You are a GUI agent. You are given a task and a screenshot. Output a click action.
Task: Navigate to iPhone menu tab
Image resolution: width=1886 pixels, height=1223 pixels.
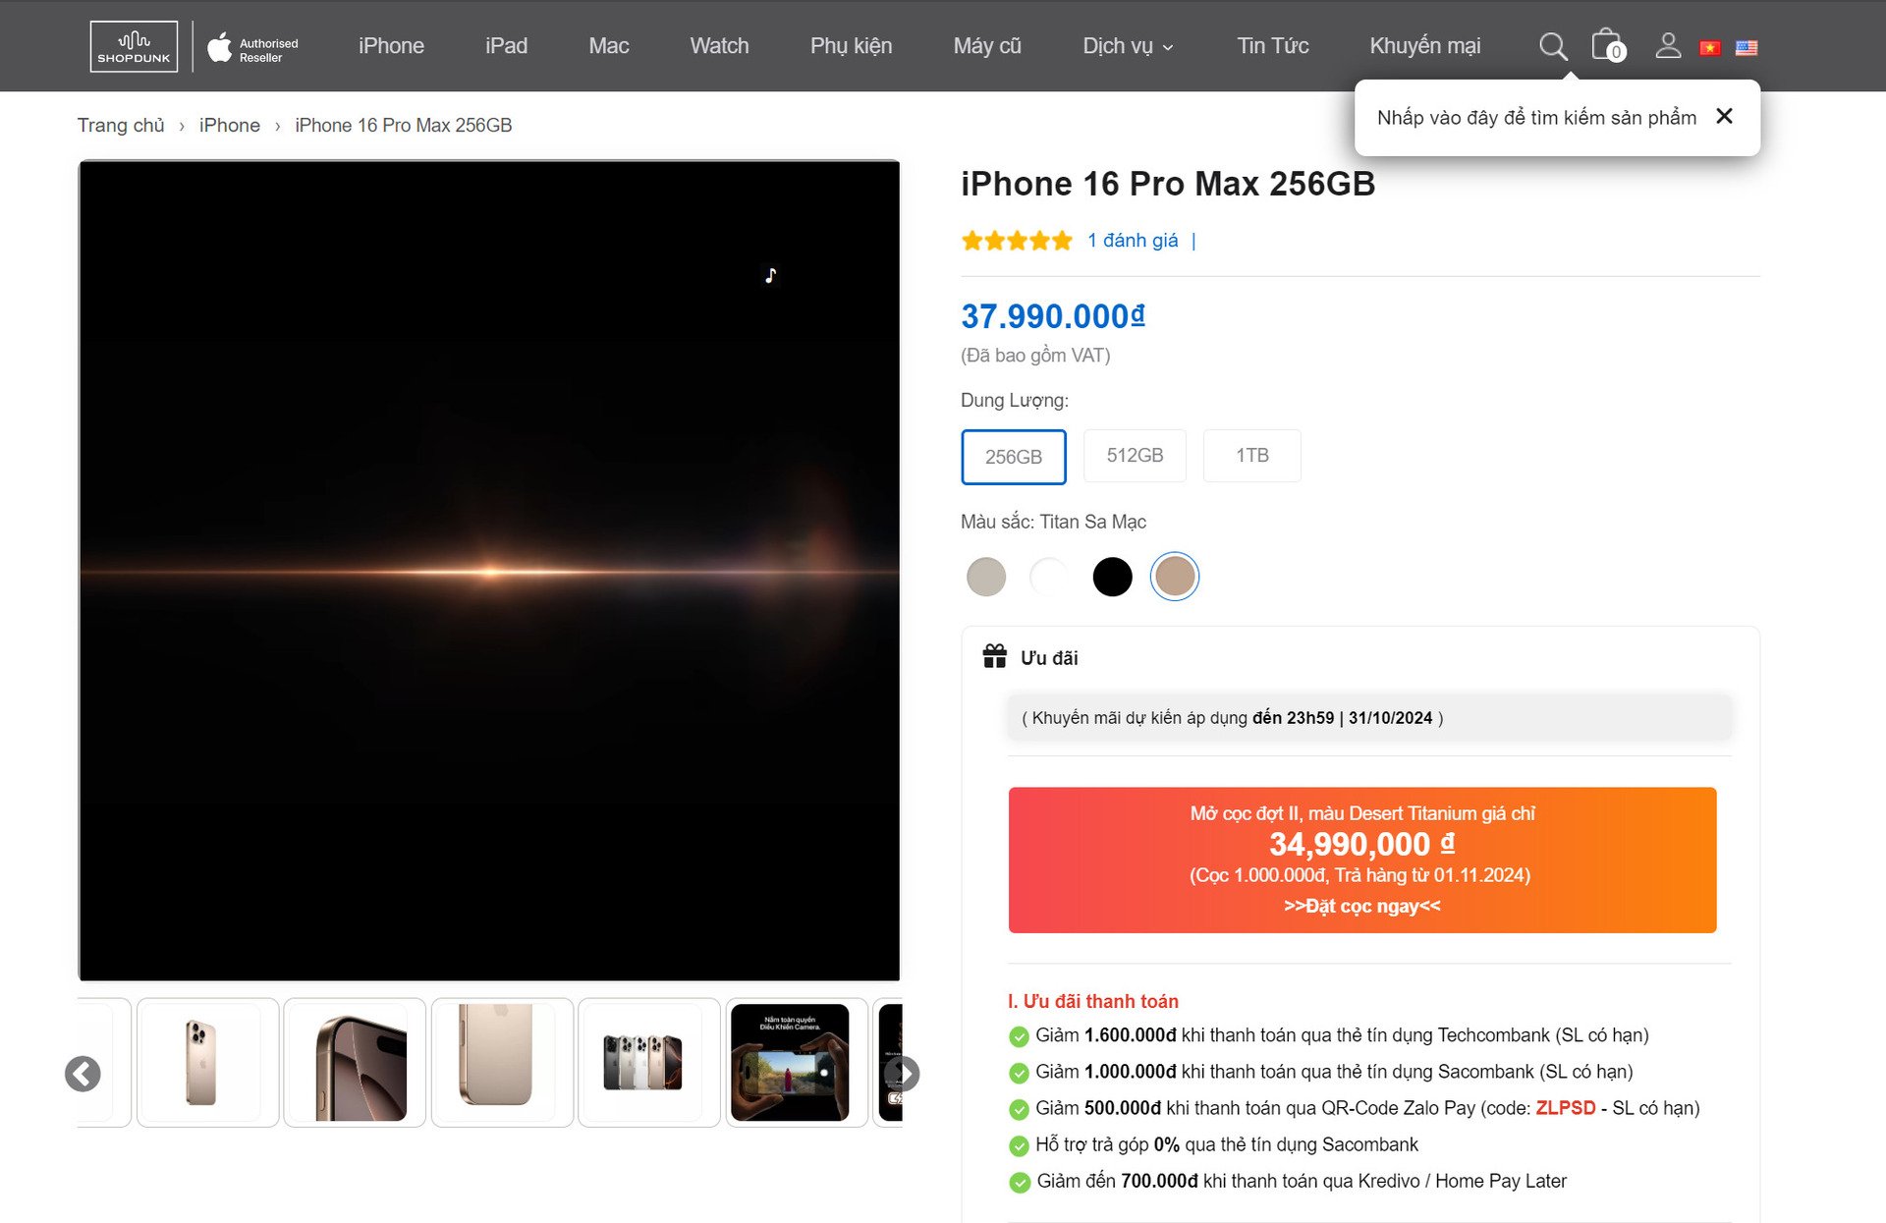click(x=390, y=45)
